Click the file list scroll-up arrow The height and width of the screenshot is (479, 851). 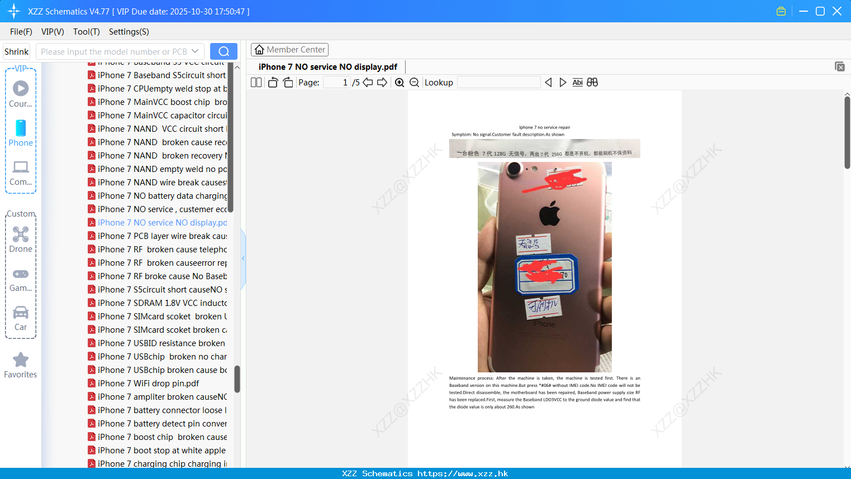237,68
